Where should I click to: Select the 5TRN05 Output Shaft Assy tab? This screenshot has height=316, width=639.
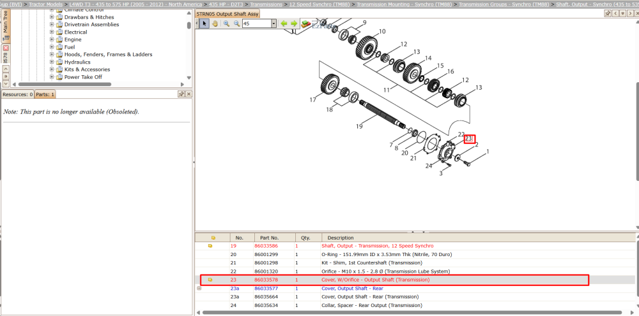click(x=227, y=14)
